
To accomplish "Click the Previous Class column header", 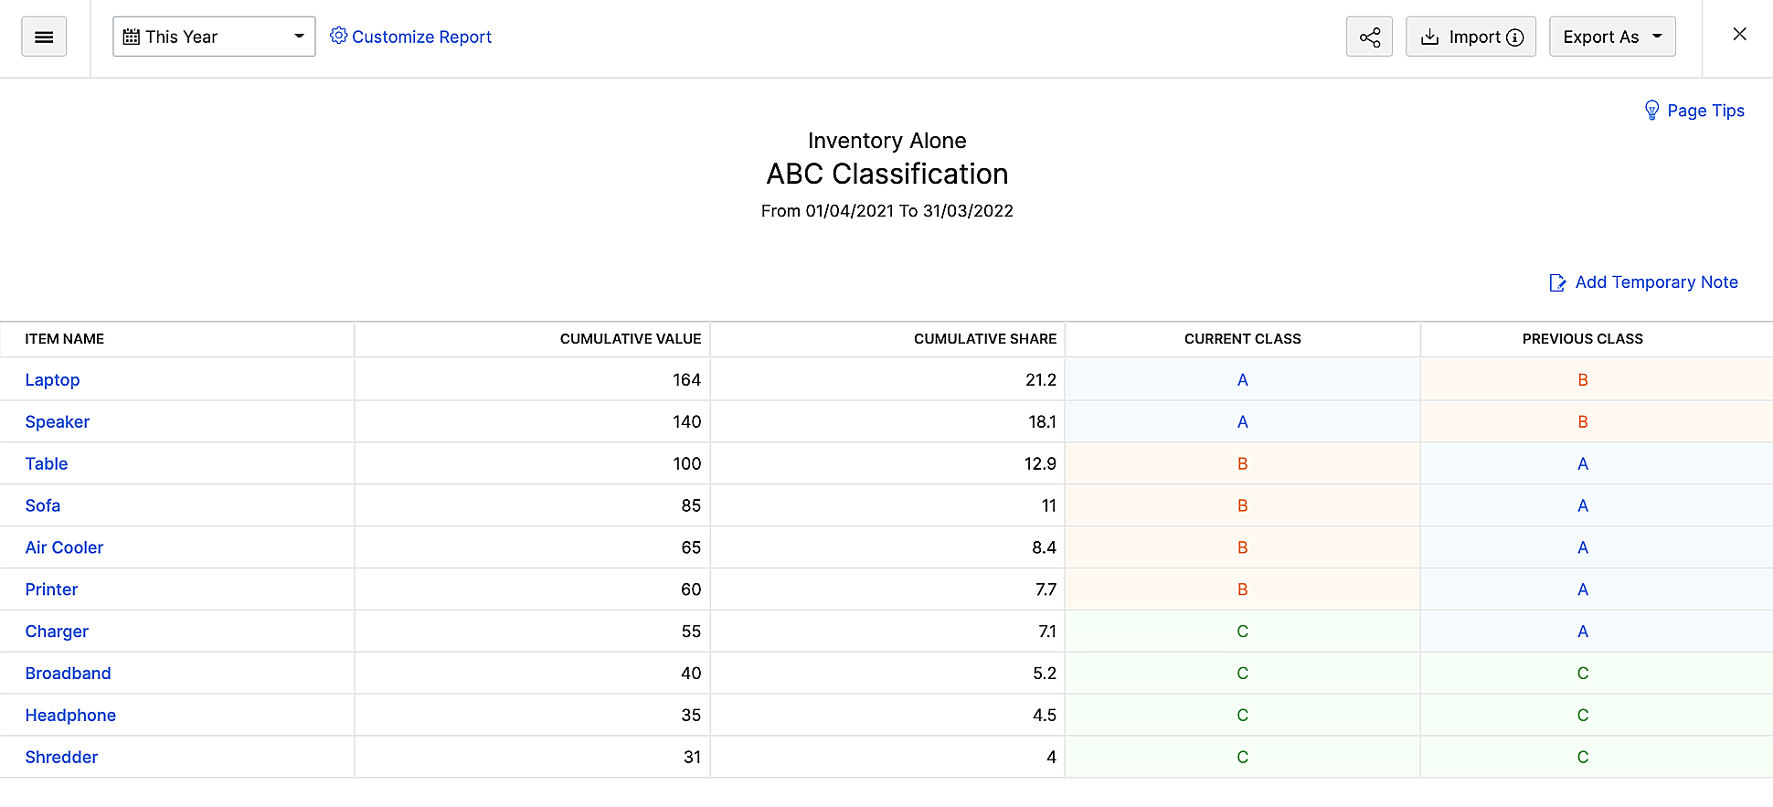I will pyautogui.click(x=1582, y=339).
